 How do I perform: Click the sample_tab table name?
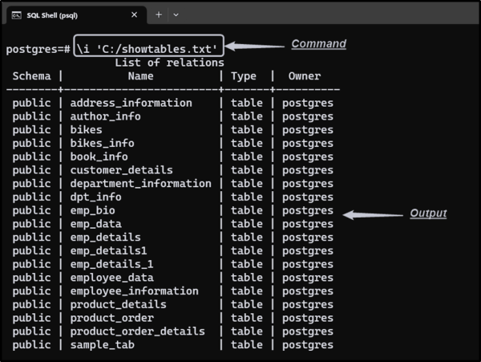(x=102, y=344)
